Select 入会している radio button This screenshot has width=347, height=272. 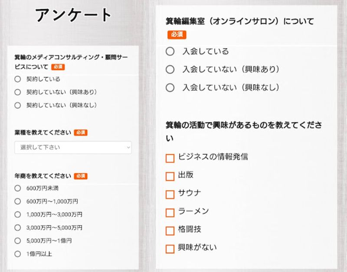tap(170, 52)
